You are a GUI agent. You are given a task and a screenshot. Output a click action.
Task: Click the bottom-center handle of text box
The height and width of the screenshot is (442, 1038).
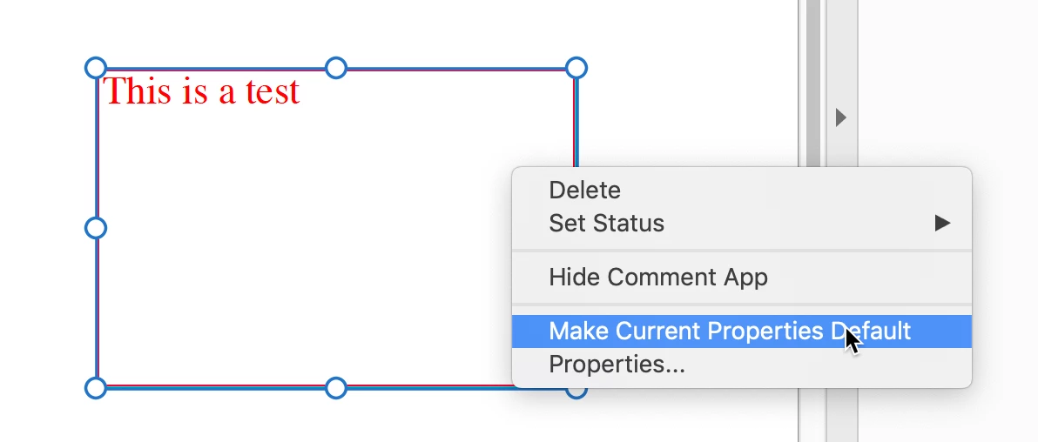[336, 388]
